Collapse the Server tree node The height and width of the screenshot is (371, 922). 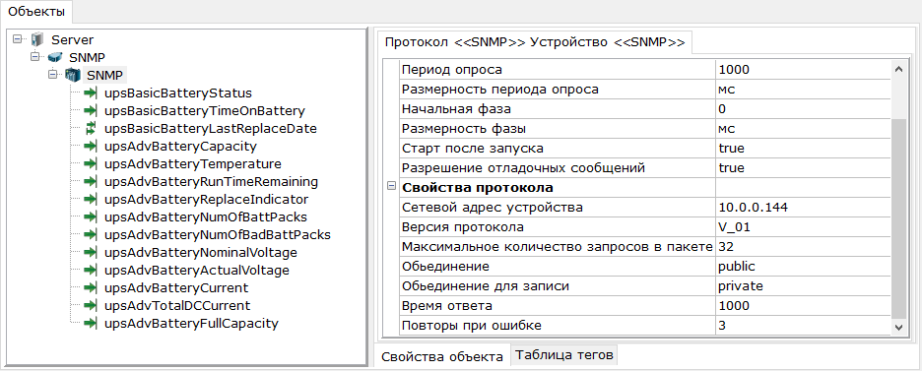point(17,39)
